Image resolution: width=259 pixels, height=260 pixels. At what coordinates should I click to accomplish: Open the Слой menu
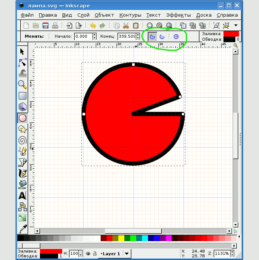pyautogui.click(x=83, y=15)
